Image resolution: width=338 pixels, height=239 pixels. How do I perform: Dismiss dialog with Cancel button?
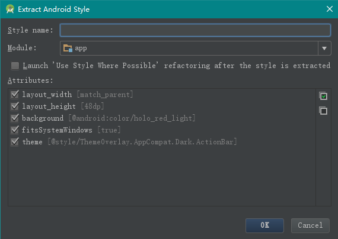pyautogui.click(x=310, y=225)
